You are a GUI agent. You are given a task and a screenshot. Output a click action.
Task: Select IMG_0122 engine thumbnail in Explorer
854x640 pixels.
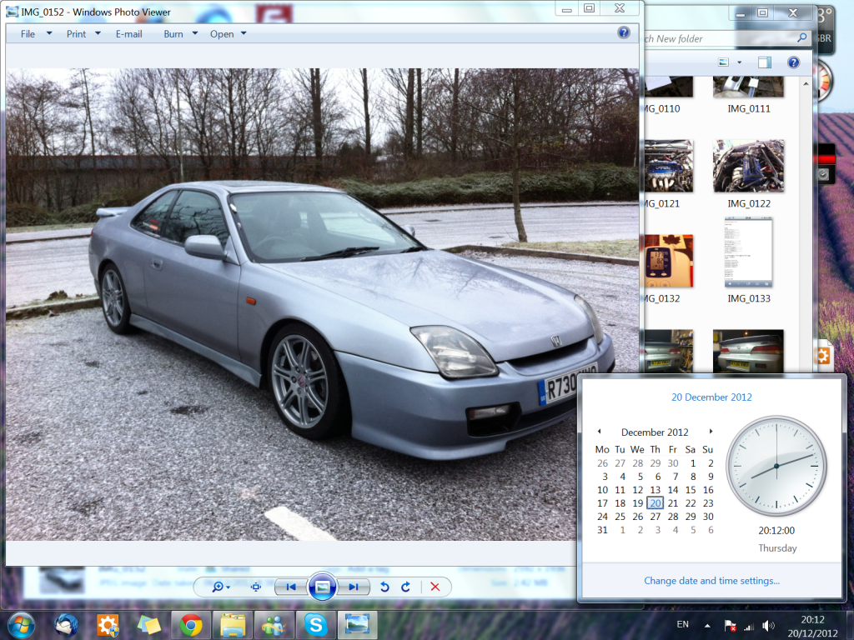point(748,166)
